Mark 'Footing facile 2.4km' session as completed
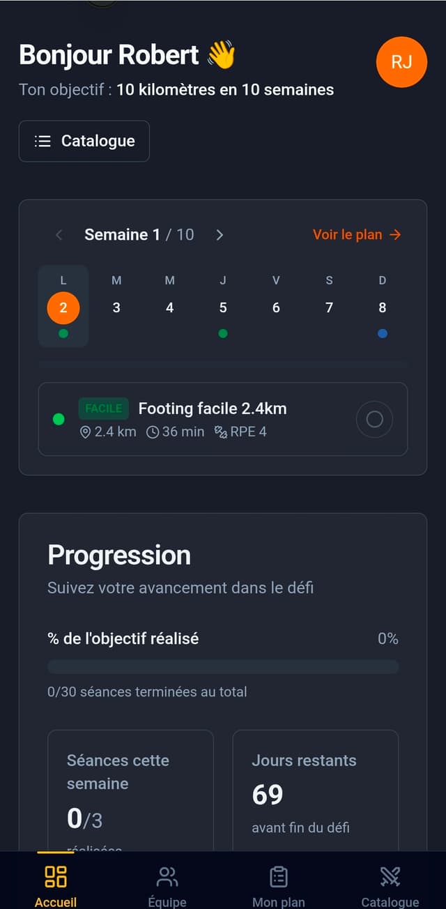The image size is (446, 909). coord(374,420)
